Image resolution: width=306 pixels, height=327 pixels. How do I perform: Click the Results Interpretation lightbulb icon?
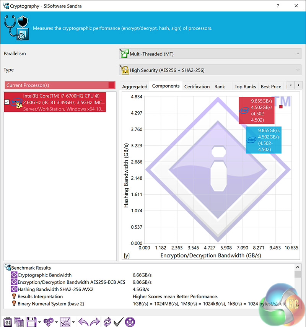[x=14, y=296]
